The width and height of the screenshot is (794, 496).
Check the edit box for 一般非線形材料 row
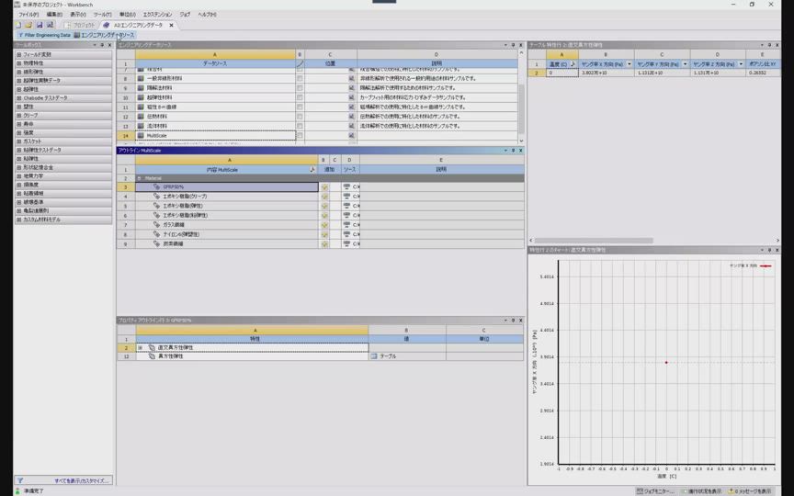click(300, 79)
